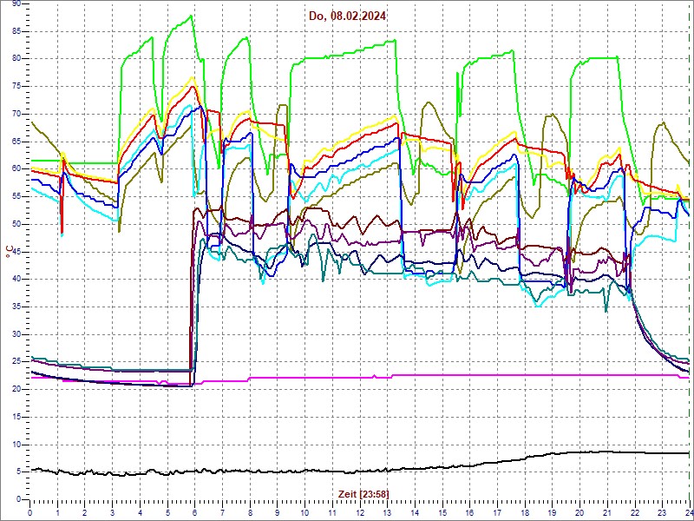Select the 75 label on the temperature axis
The height and width of the screenshot is (521, 694).
pos(16,86)
